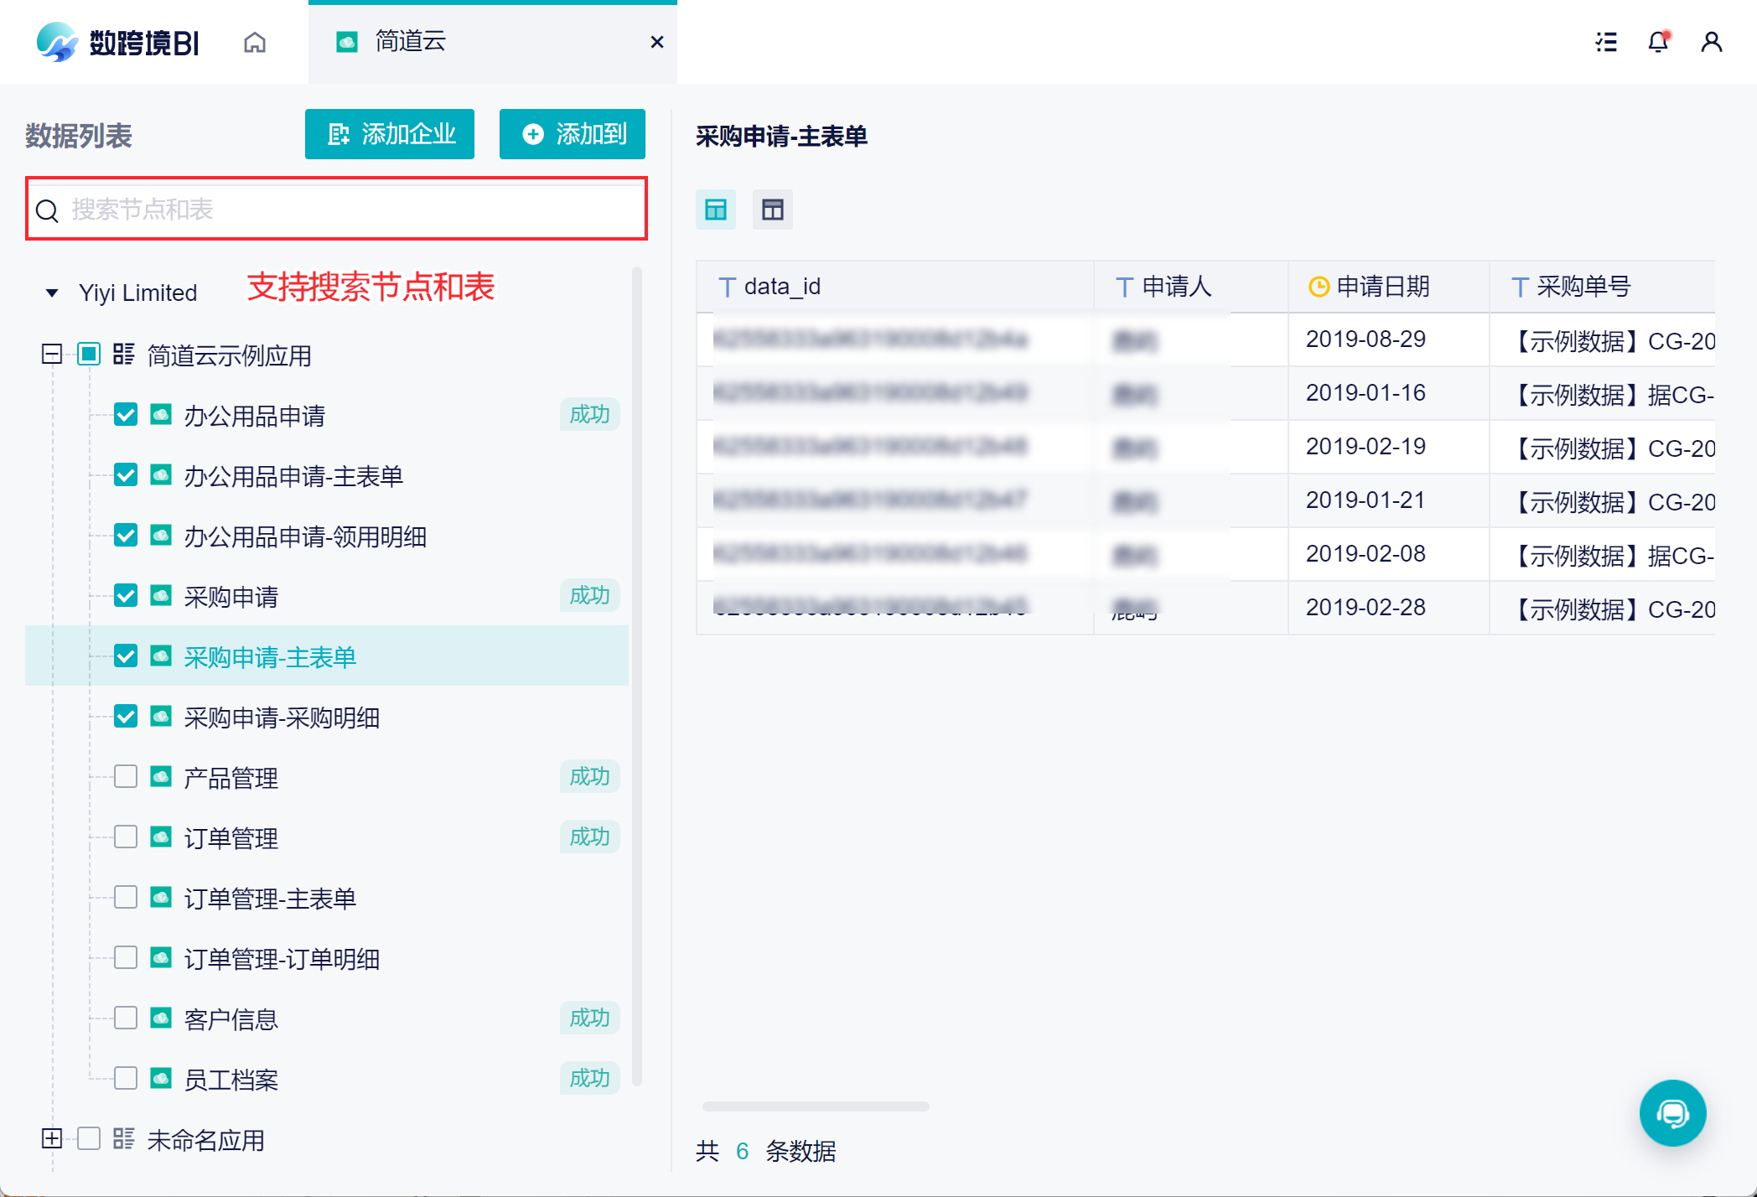Click the 添加企业 button
The width and height of the screenshot is (1757, 1197).
[x=390, y=134]
